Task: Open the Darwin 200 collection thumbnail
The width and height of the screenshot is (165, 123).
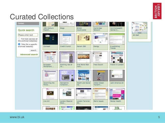Action: [x=84, y=39]
